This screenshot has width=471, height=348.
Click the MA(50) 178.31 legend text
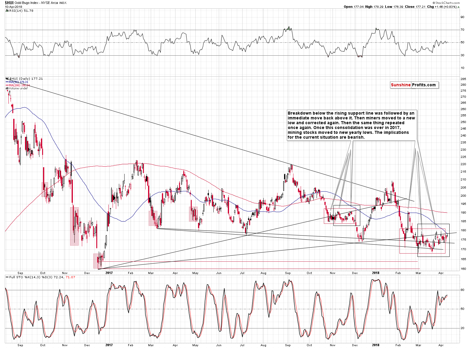(x=19, y=82)
